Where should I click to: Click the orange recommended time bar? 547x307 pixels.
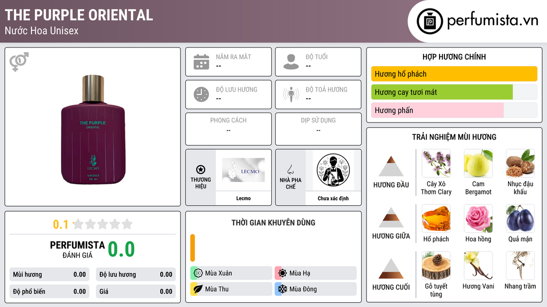click(192, 248)
